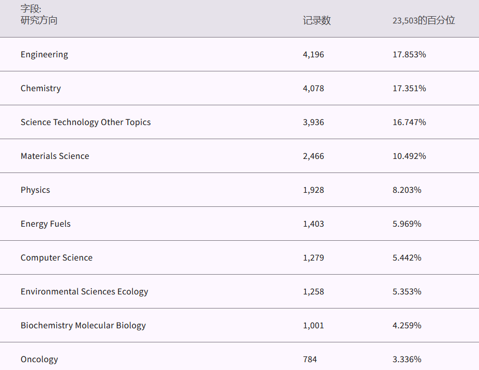Click the 5.442% Computer Science percentage
The width and height of the screenshot is (479, 370).
click(407, 258)
